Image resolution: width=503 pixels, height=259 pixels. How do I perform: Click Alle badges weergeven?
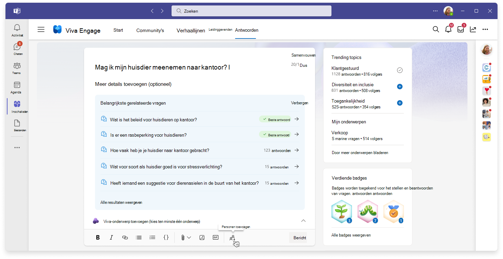pyautogui.click(x=351, y=235)
